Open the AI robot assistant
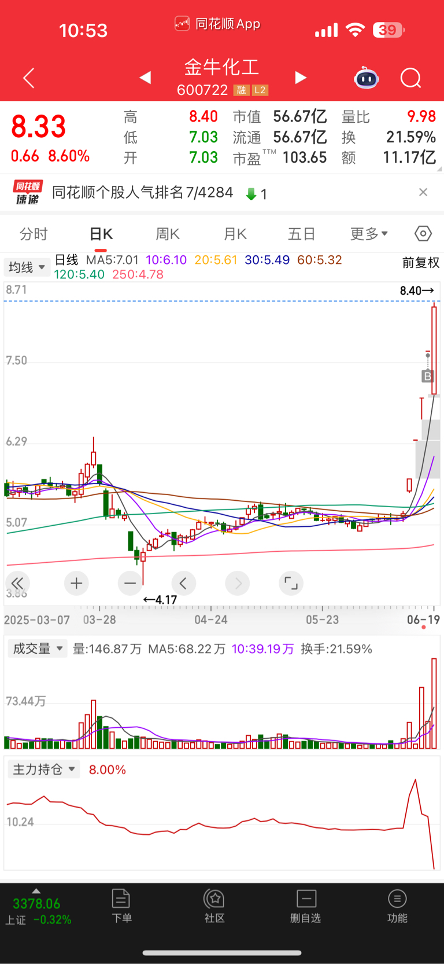Image resolution: width=444 pixels, height=964 pixels. pos(366,78)
